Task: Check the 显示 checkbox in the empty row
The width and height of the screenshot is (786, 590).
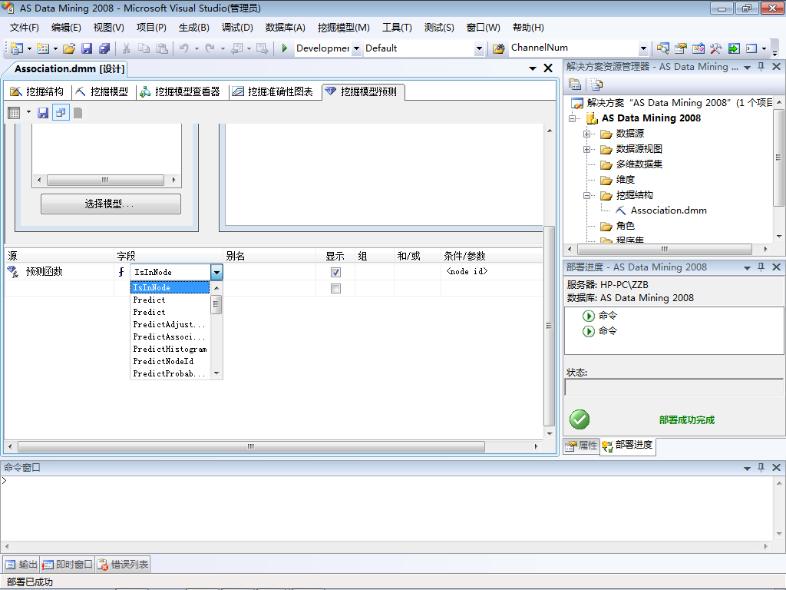Action: 336,289
